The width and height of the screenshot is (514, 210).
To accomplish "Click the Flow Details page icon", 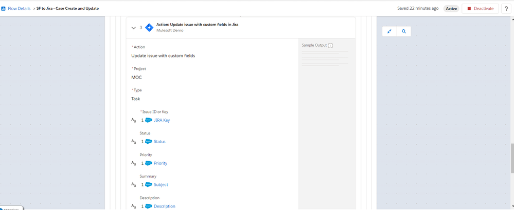I will click(x=3, y=9).
